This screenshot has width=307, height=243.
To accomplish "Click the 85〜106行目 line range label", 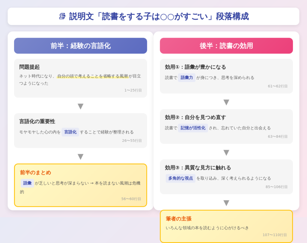I will point(276,187).
